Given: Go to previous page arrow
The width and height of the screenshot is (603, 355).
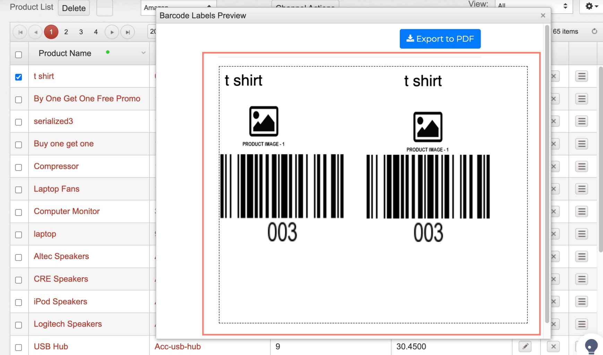Looking at the screenshot, I should coord(35,32).
